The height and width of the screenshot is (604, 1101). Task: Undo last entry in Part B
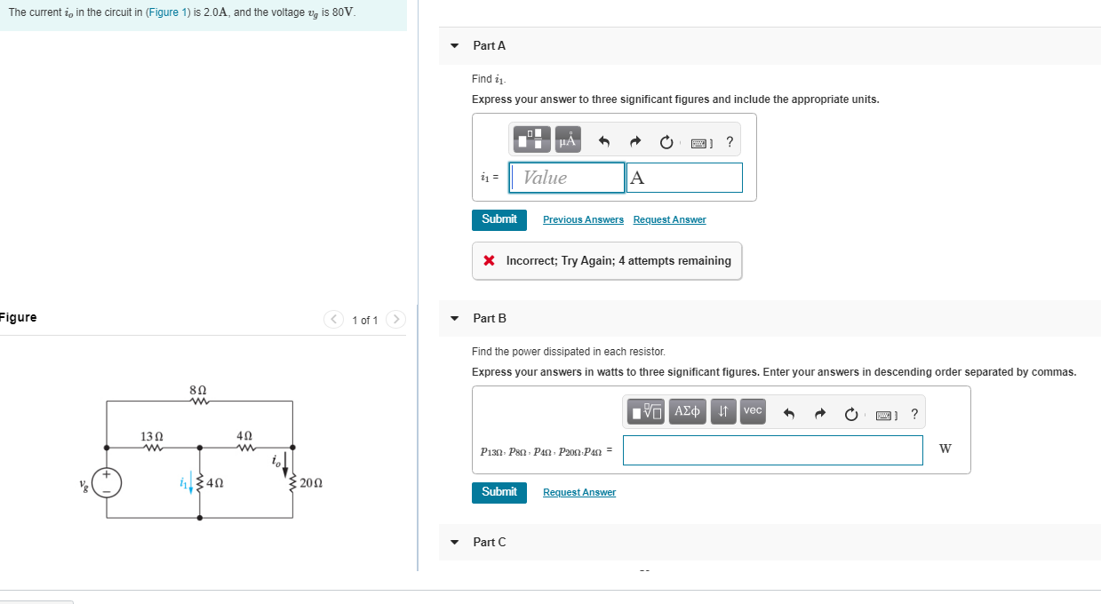788,414
